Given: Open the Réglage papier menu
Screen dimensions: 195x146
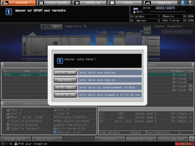Looking at the screenshot, I should pyautogui.click(x=16, y=139).
